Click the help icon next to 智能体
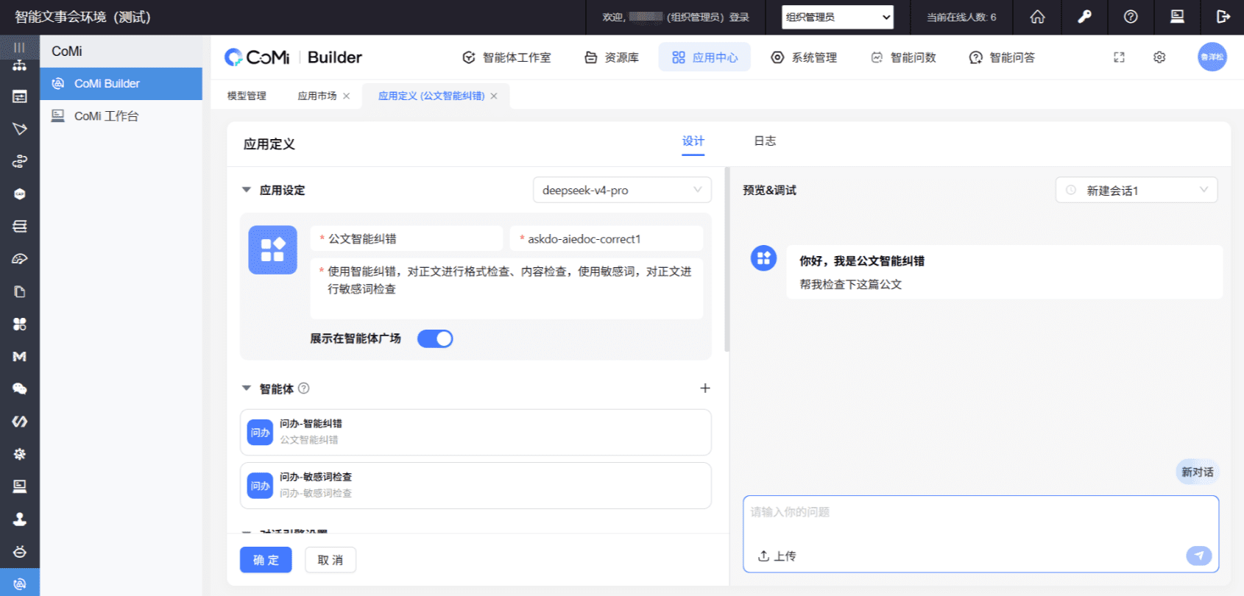The height and width of the screenshot is (596, 1244). pos(303,389)
